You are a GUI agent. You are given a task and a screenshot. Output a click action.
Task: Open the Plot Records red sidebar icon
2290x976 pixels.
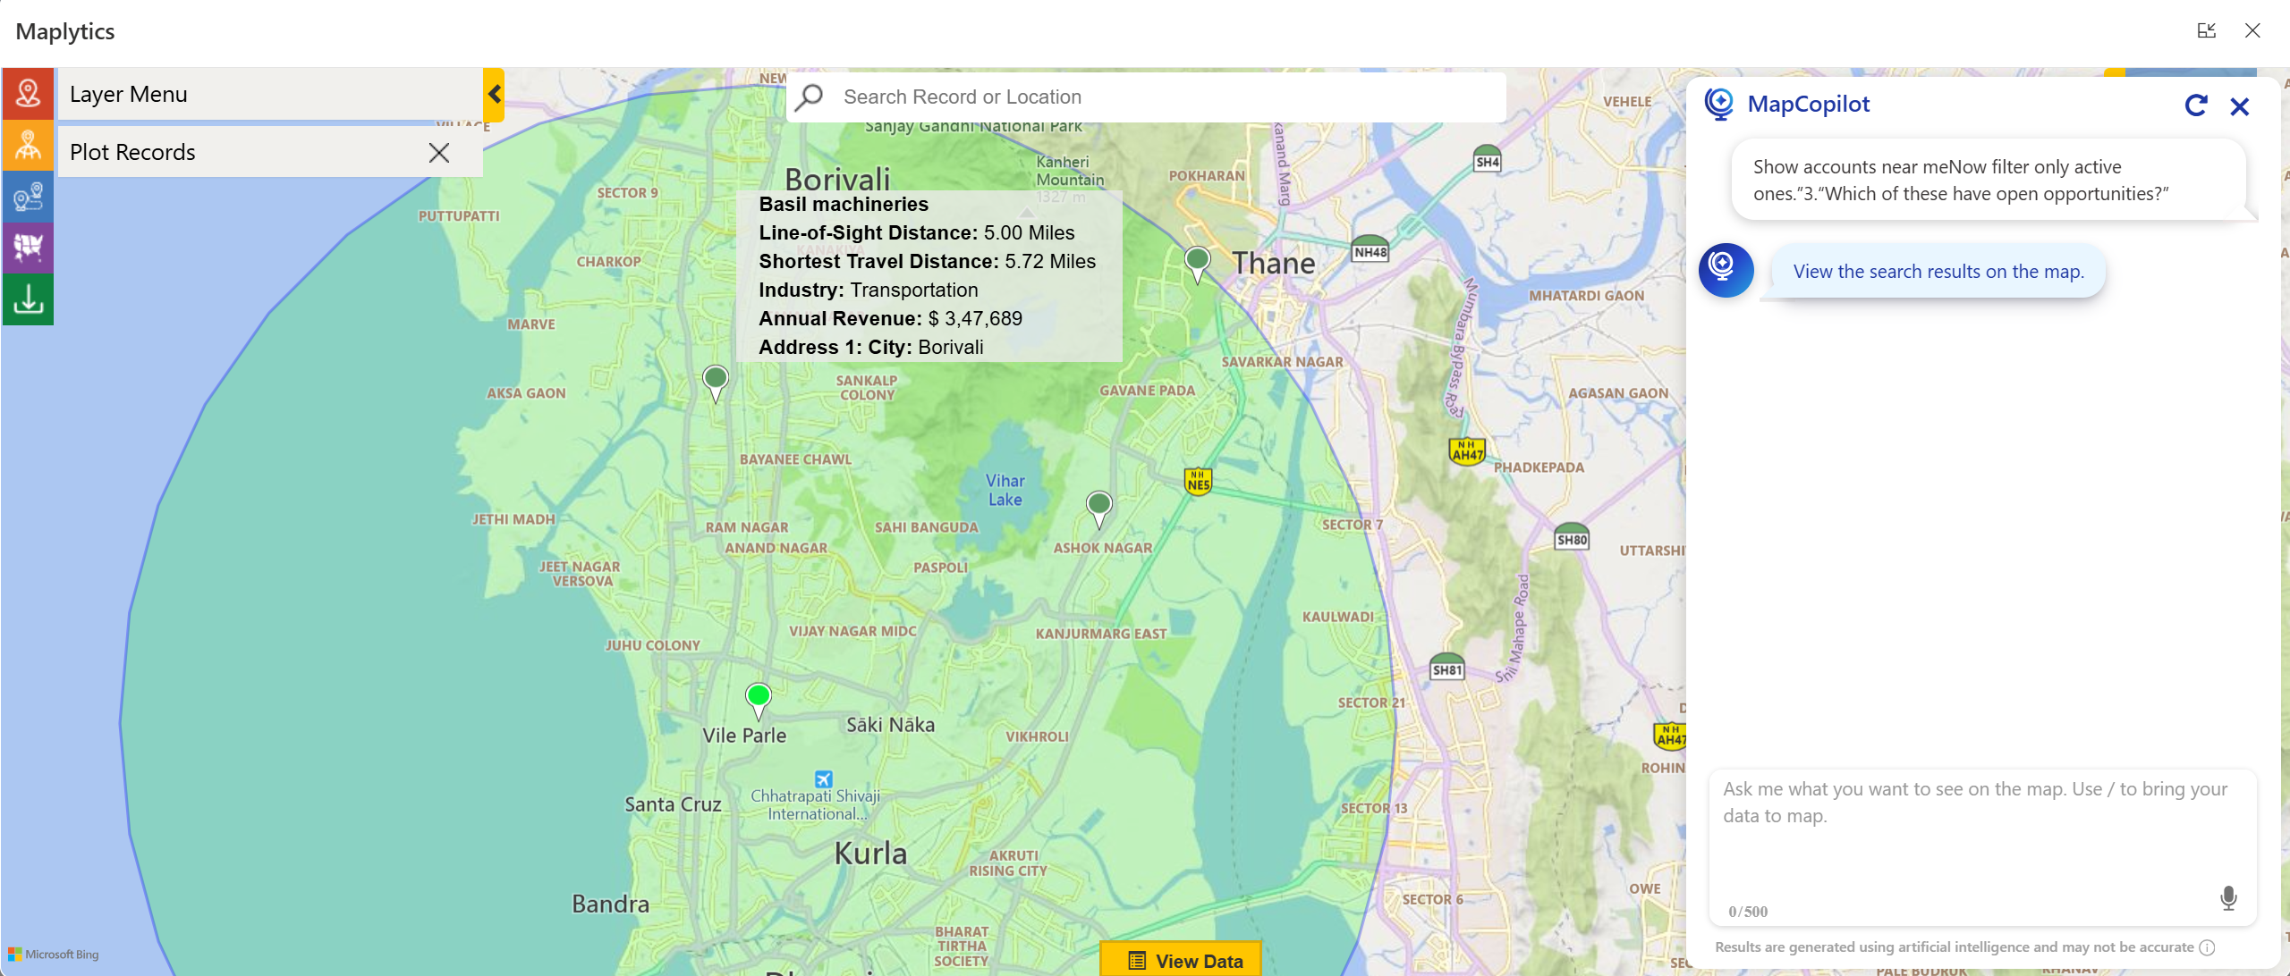tap(28, 94)
